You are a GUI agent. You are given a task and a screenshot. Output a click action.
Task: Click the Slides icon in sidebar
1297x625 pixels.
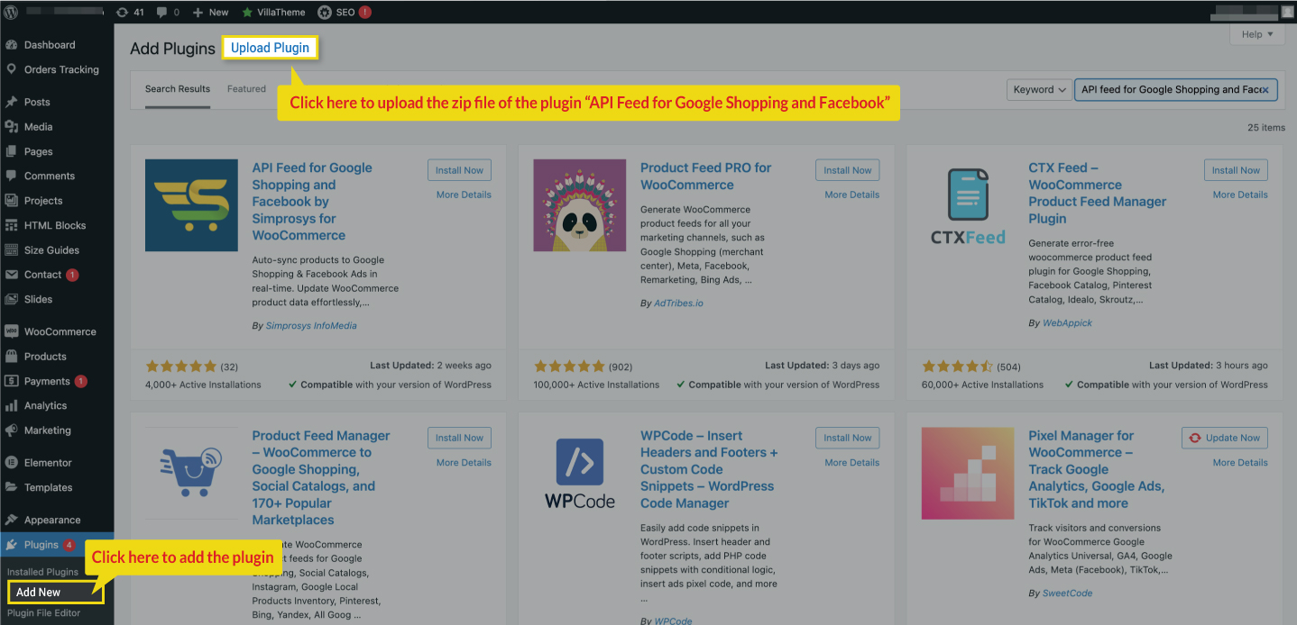pyautogui.click(x=12, y=299)
